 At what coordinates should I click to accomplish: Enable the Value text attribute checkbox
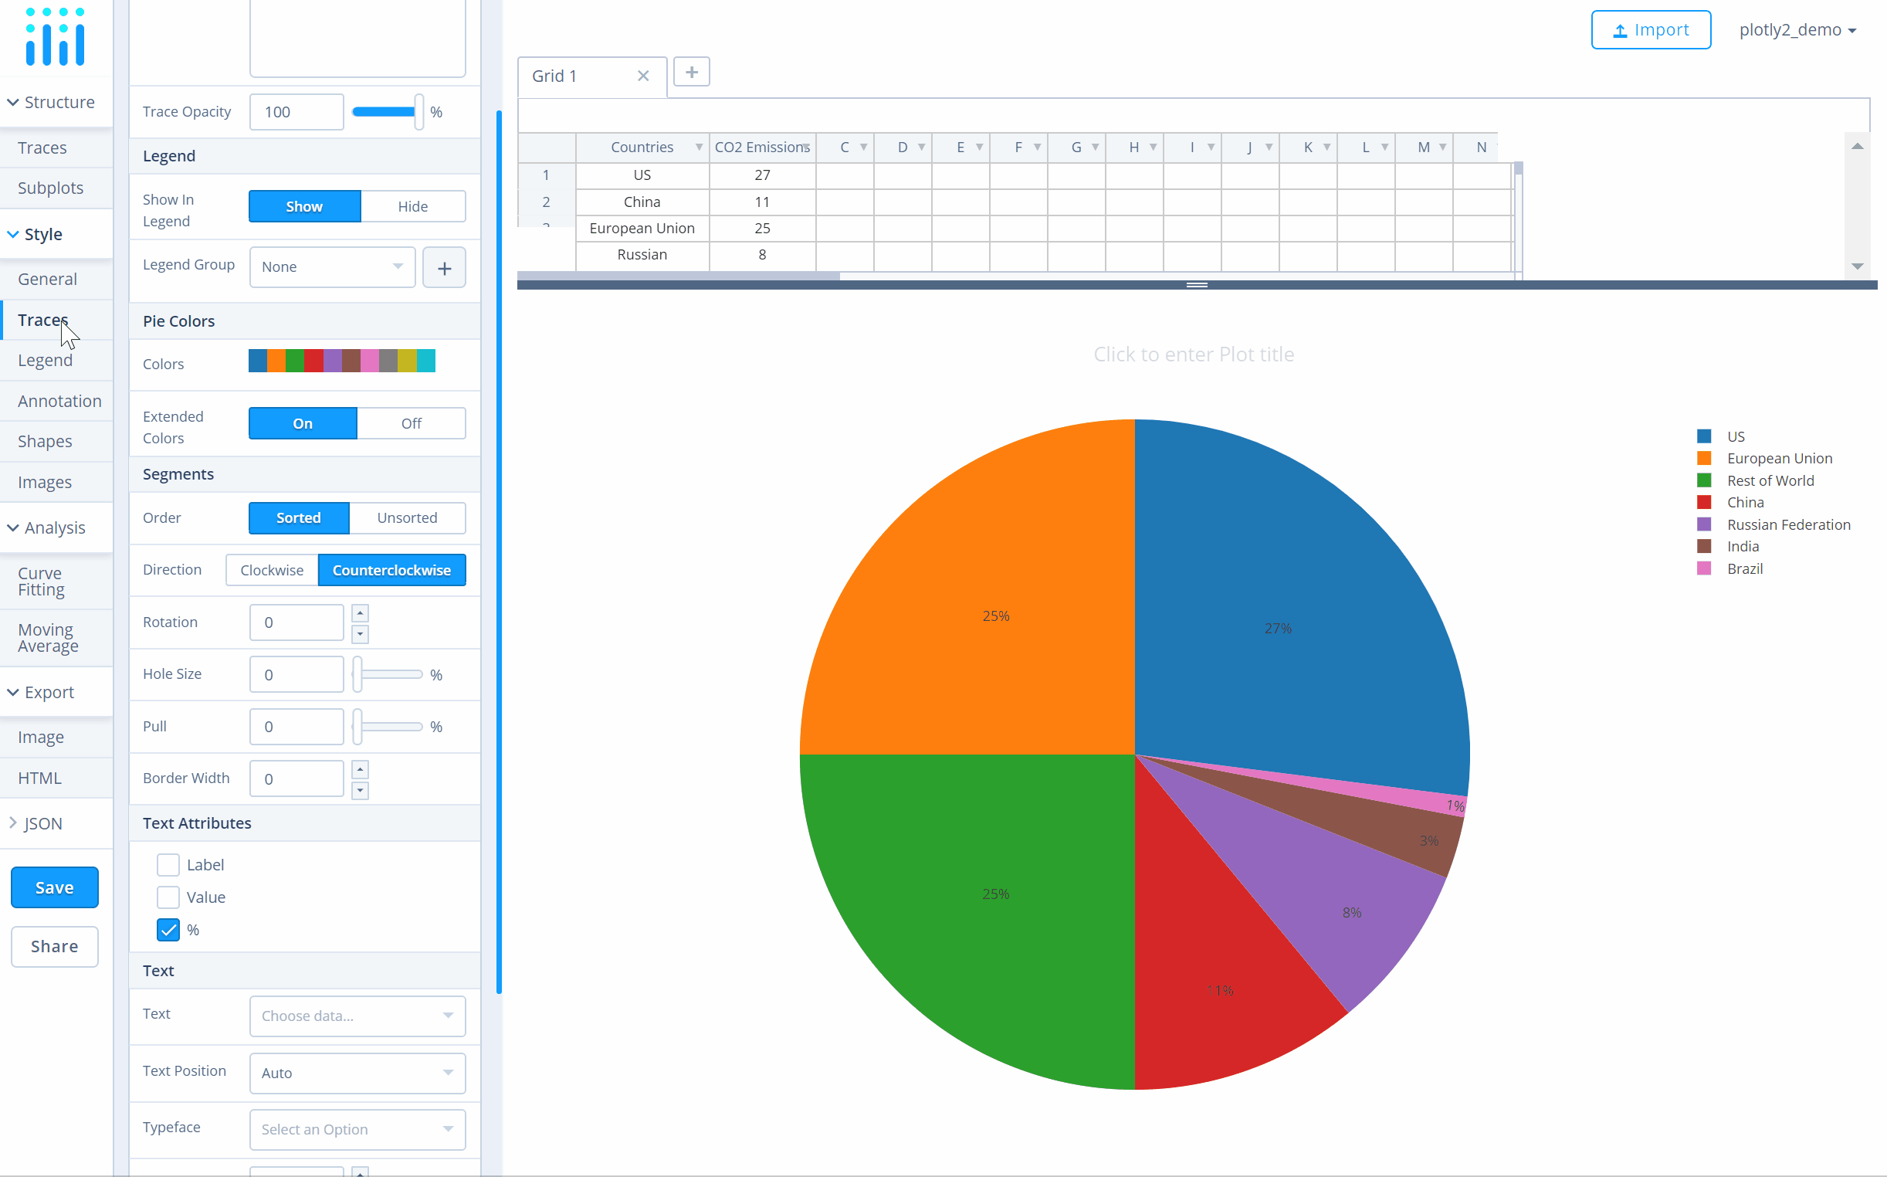pos(168,897)
